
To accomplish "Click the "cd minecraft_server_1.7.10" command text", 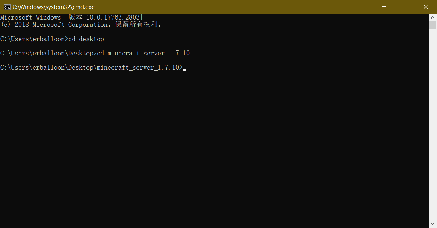I will pos(143,53).
